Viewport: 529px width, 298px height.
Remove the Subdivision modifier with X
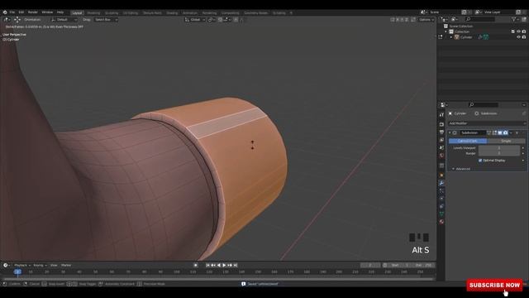coord(517,132)
